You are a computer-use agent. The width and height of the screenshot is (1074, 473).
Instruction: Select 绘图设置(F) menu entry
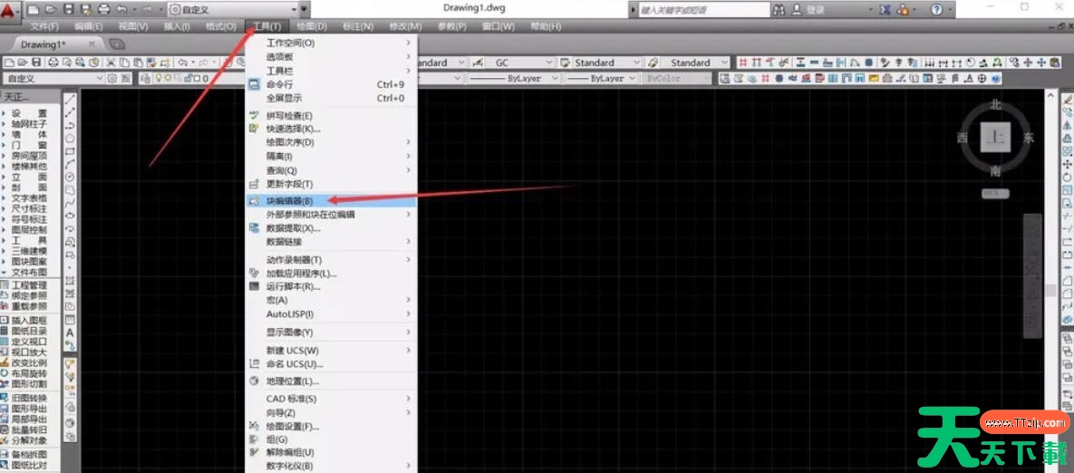[332, 427]
